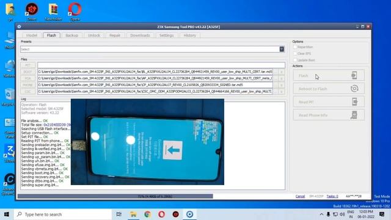Viewport: 391px width, 220px height.
Task: Click the Windows Start button
Action: tap(7, 215)
